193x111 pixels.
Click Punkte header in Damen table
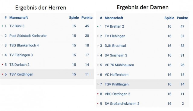pyautogui.click(x=182, y=18)
